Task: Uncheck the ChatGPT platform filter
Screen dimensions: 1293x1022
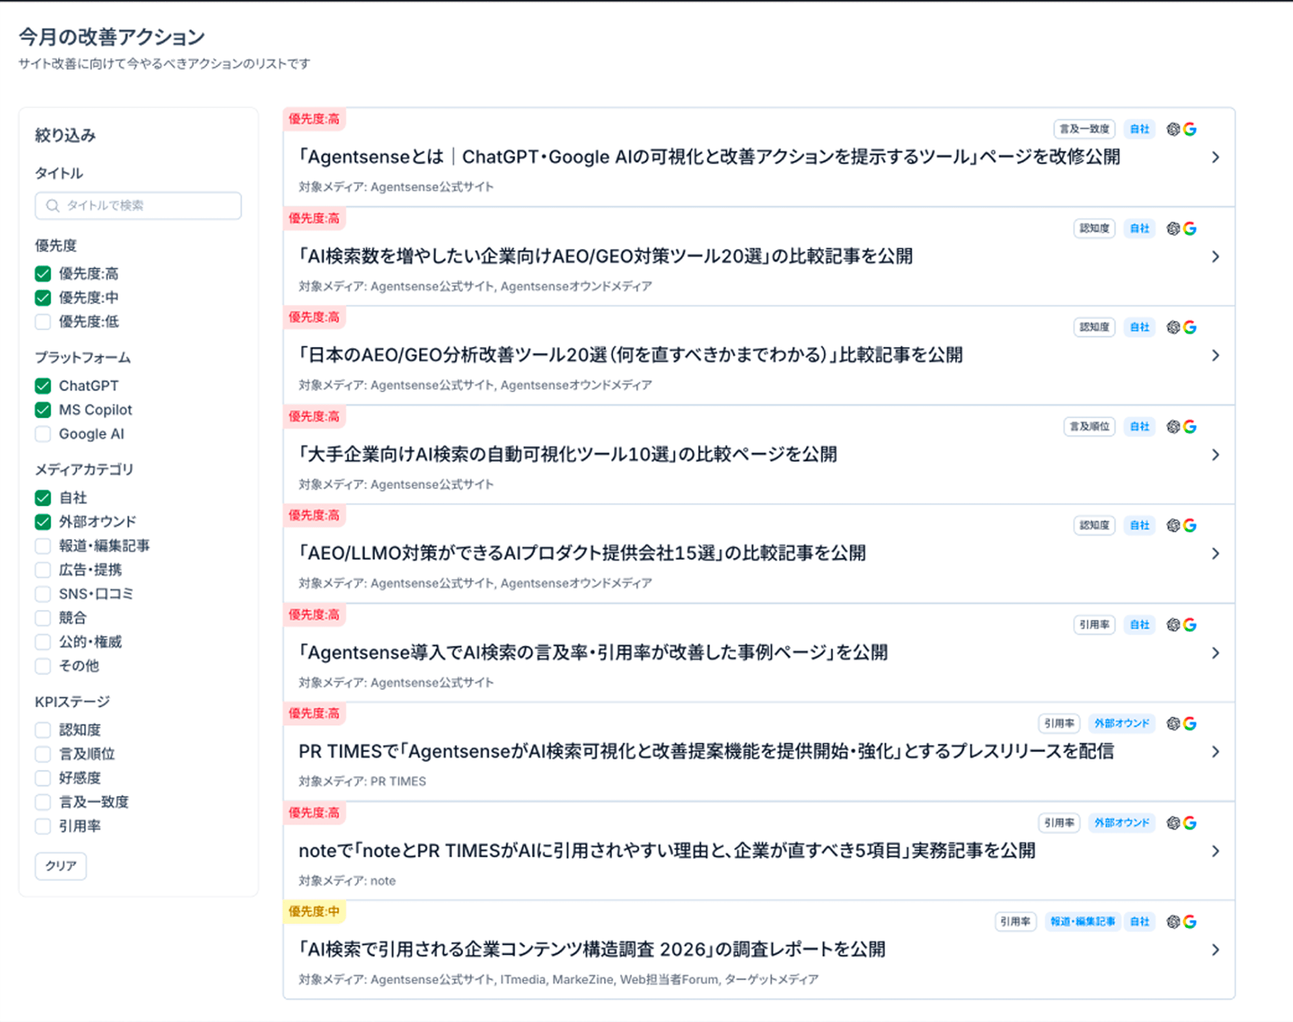Action: (x=42, y=386)
